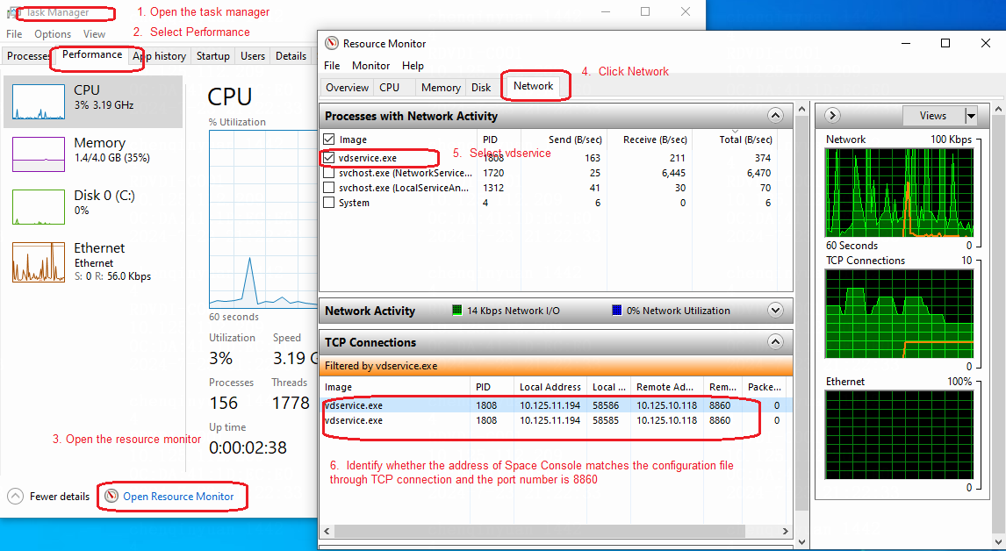Click the Views button

pyautogui.click(x=933, y=116)
